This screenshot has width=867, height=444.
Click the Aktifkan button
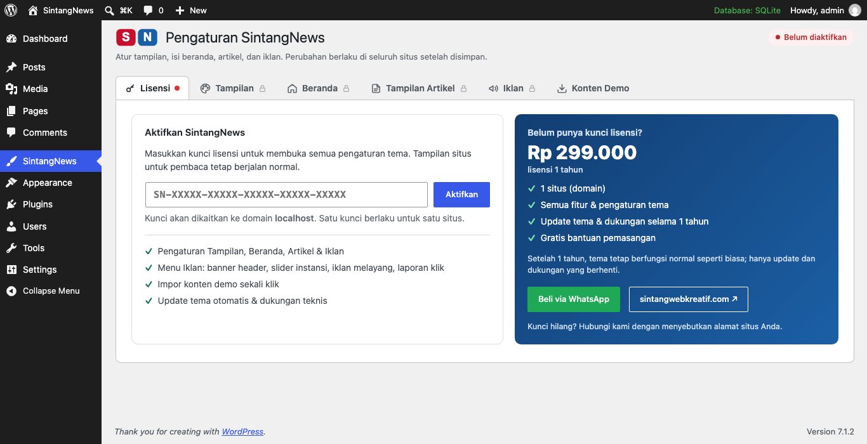pyautogui.click(x=461, y=195)
